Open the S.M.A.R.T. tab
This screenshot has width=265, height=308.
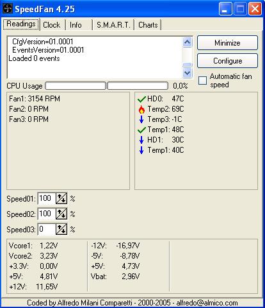(113, 25)
